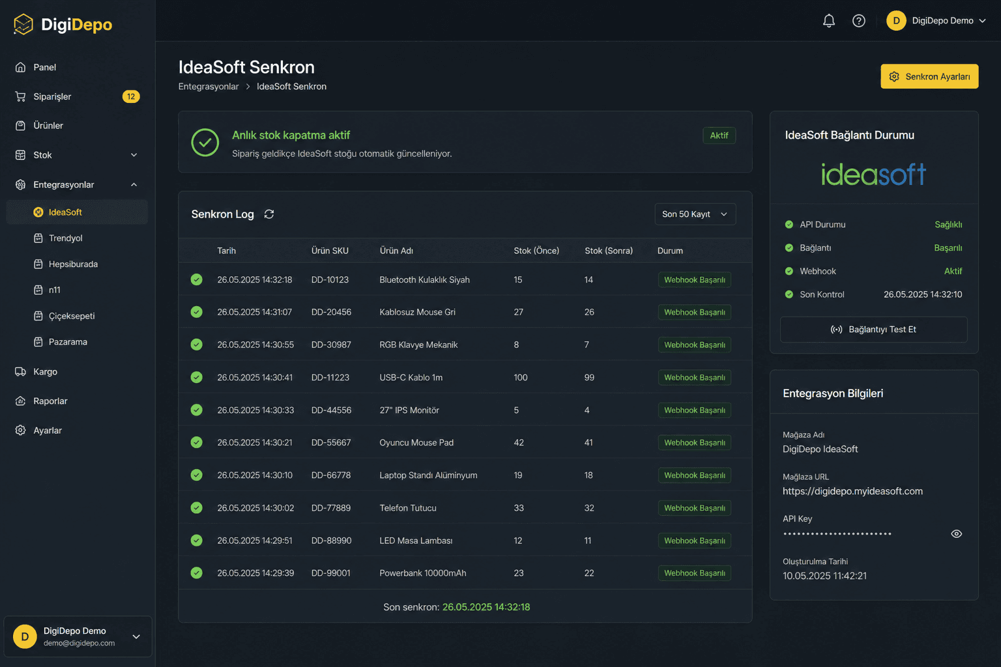The width and height of the screenshot is (1001, 667).
Task: Click the DigiDepo logo icon
Action: coord(23,24)
